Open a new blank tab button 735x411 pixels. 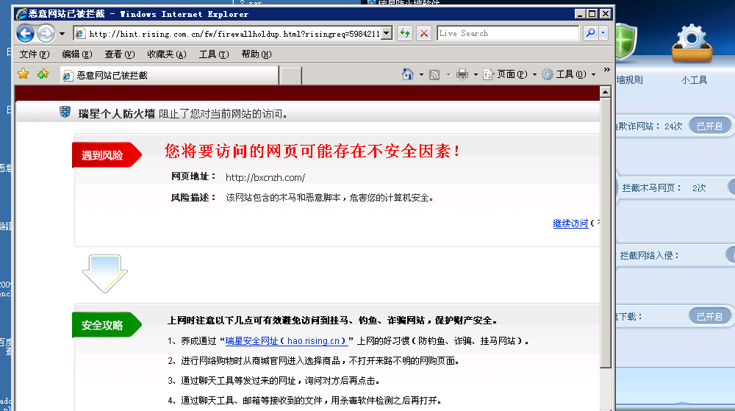[290, 76]
